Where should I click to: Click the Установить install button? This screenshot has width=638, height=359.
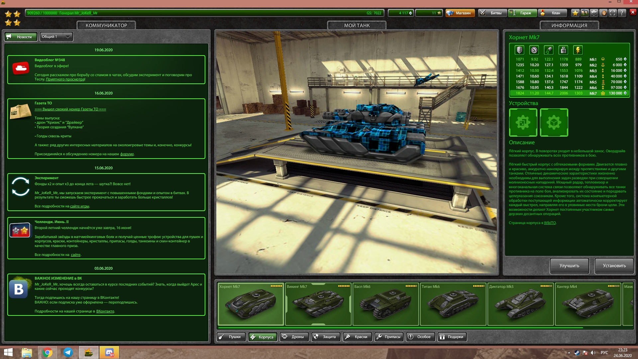[x=614, y=266]
